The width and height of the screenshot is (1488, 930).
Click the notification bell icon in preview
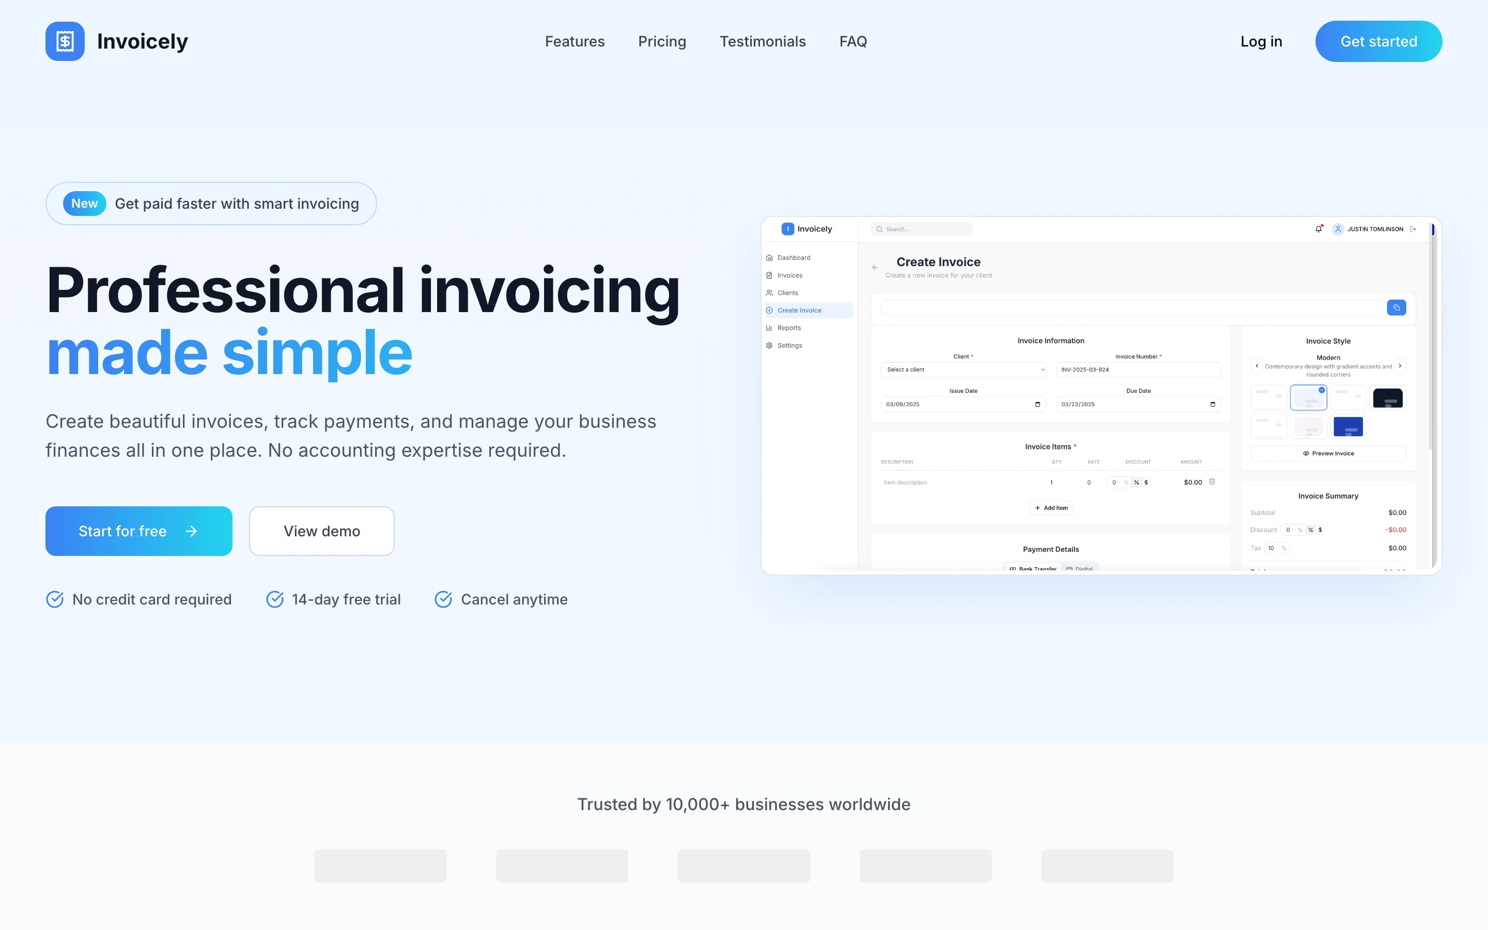(x=1319, y=229)
